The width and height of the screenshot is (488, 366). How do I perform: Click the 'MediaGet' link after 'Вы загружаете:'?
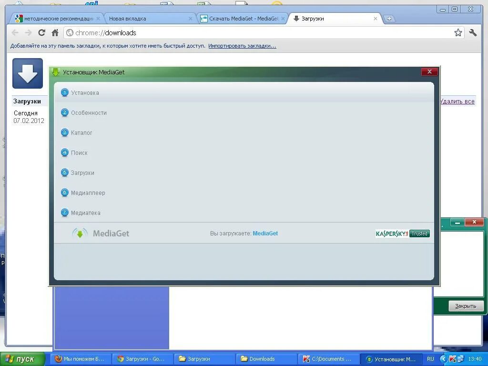(265, 234)
